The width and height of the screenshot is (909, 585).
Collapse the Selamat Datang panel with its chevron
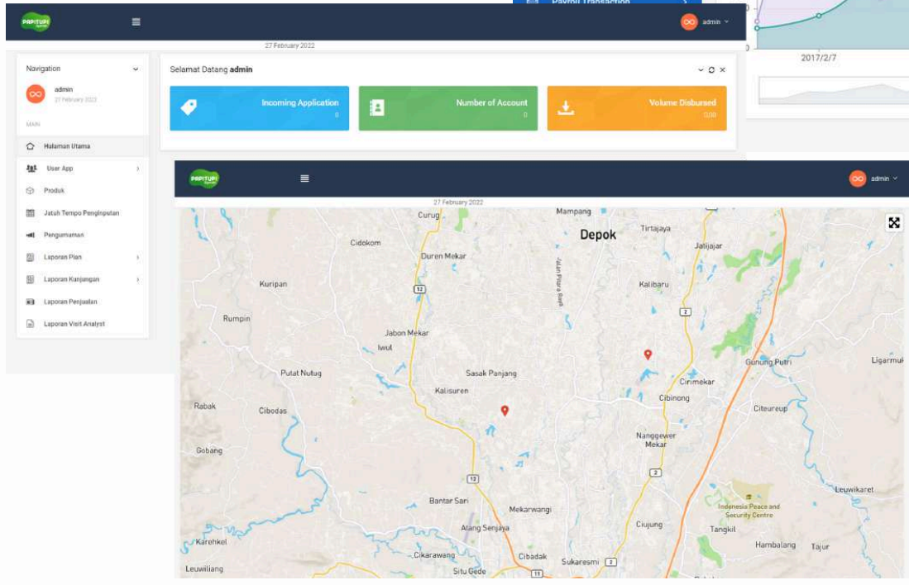701,70
